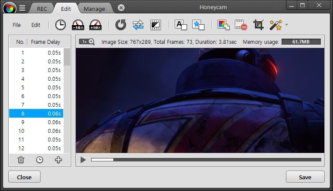Click the yo-yo back-and-forth arrows icon
The height and width of the screenshot is (191, 333).
coord(138,25)
